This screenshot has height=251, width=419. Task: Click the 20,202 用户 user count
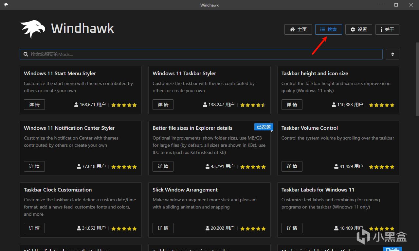220,228
